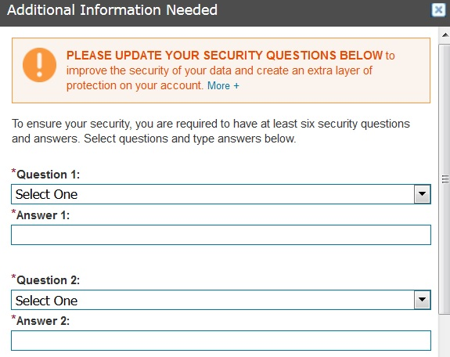Image resolution: width=450 pixels, height=357 pixels.
Task: Open the Question 1 dropdown arrow
Action: [x=422, y=194]
